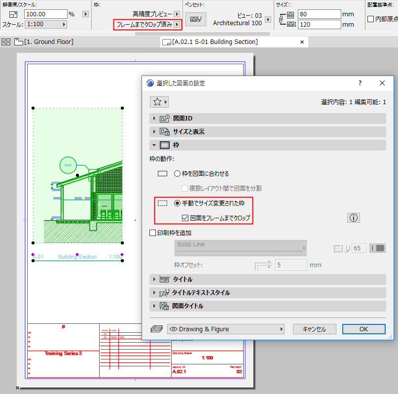Click the frame offset icon
Screen dimensions: 398x394
[263, 265]
